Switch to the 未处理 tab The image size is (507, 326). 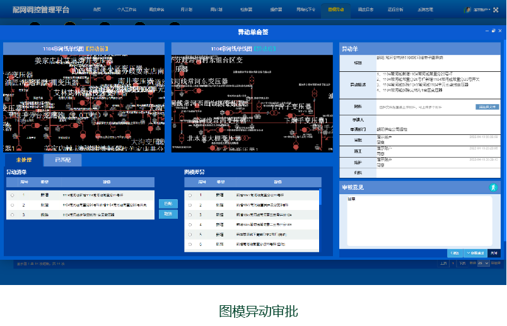(x=24, y=161)
